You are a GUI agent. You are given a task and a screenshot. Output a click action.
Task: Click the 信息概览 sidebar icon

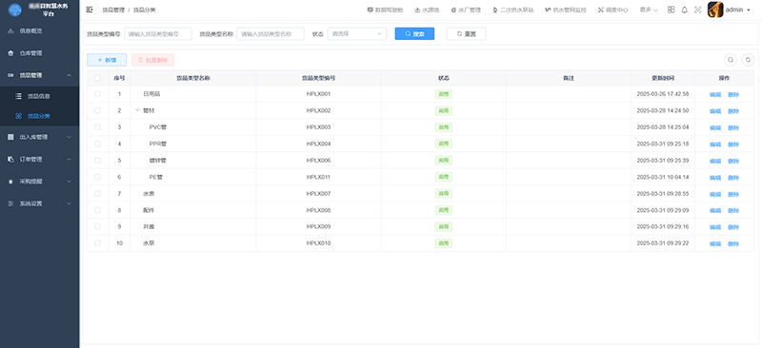(x=10, y=31)
